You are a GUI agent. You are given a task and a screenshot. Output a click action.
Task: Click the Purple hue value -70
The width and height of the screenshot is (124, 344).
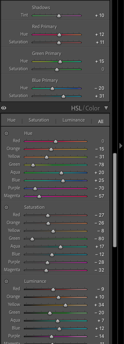pos(99,188)
